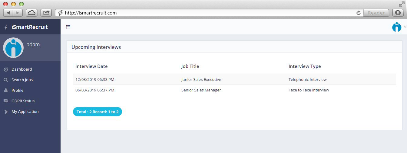The image size is (407, 153).
Task: Expand the My Application chevron
Action: [x=6, y=112]
